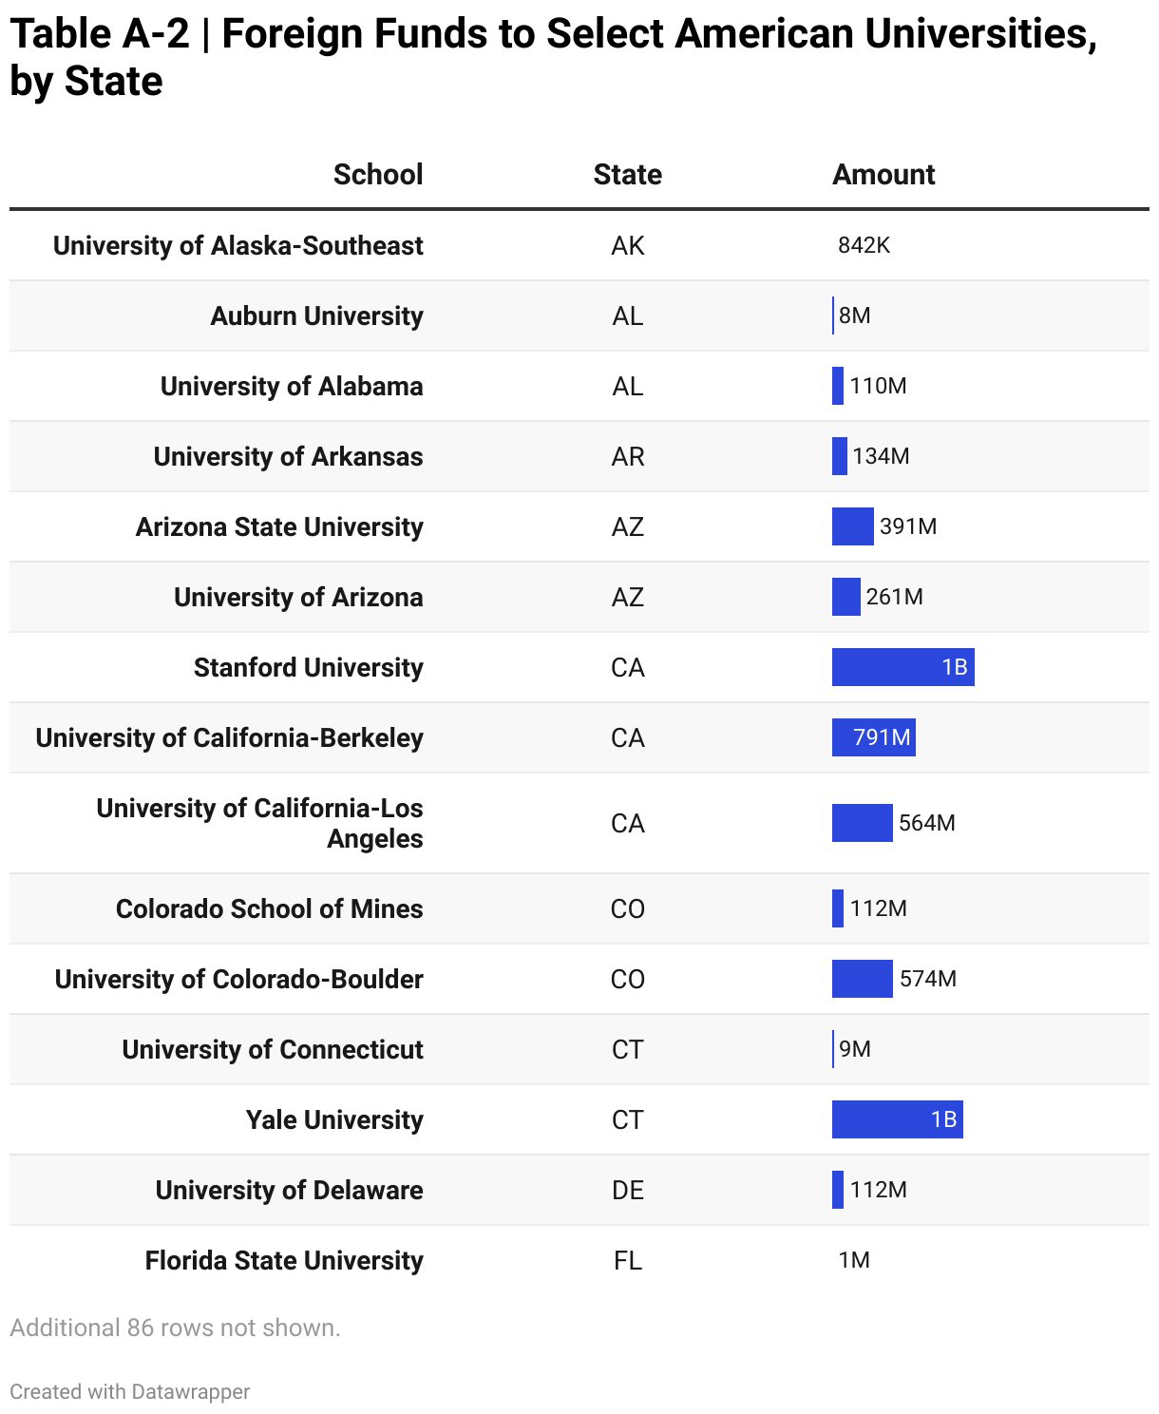The width and height of the screenshot is (1159, 1414).
Task: Open the Created with Datawrapper link
Action: pyautogui.click(x=129, y=1391)
